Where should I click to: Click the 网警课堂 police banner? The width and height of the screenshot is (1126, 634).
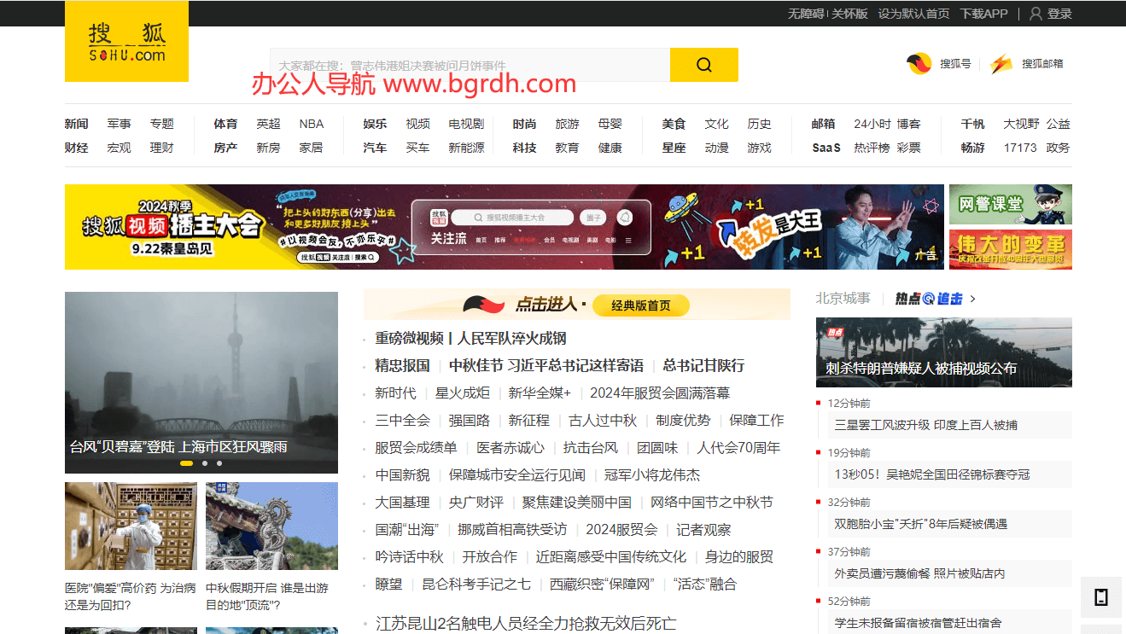coord(1010,205)
